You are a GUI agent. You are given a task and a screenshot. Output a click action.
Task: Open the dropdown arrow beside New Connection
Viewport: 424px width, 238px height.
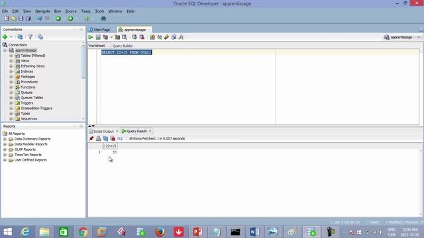(11, 37)
